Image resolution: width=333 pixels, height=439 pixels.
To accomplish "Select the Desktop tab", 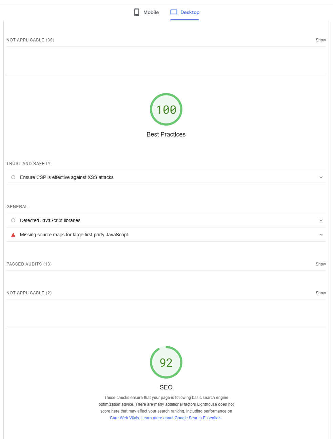I will [x=185, y=12].
